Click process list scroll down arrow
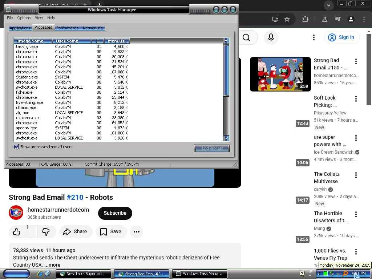This screenshot has height=279, width=372. click(226, 138)
